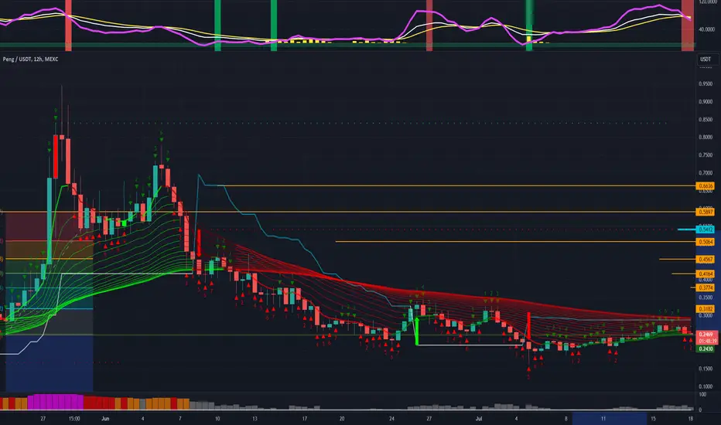Select the 0.4567 orange price level label

click(x=705, y=259)
